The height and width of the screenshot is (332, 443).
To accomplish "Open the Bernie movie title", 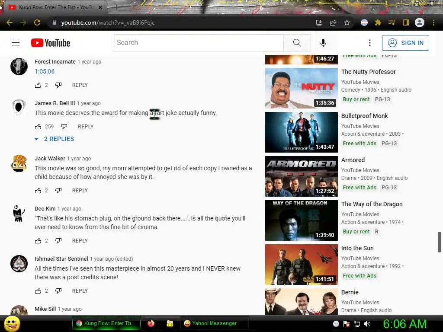I will 350,293.
